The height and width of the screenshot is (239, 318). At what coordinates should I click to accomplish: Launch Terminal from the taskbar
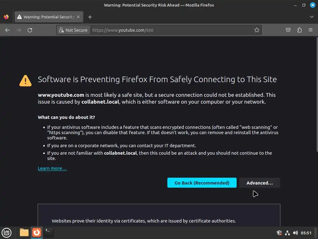pyautogui.click(x=49, y=232)
